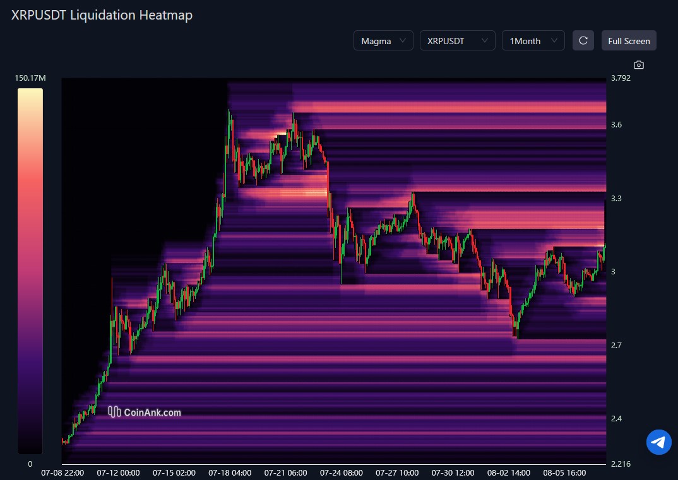Viewport: 678px width, 480px height.
Task: Click the XRPUSDT Liquidation Heatmap title
Action: 102,15
